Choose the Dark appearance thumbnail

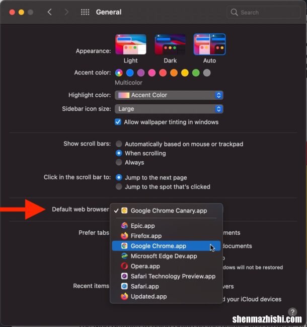coord(170,44)
